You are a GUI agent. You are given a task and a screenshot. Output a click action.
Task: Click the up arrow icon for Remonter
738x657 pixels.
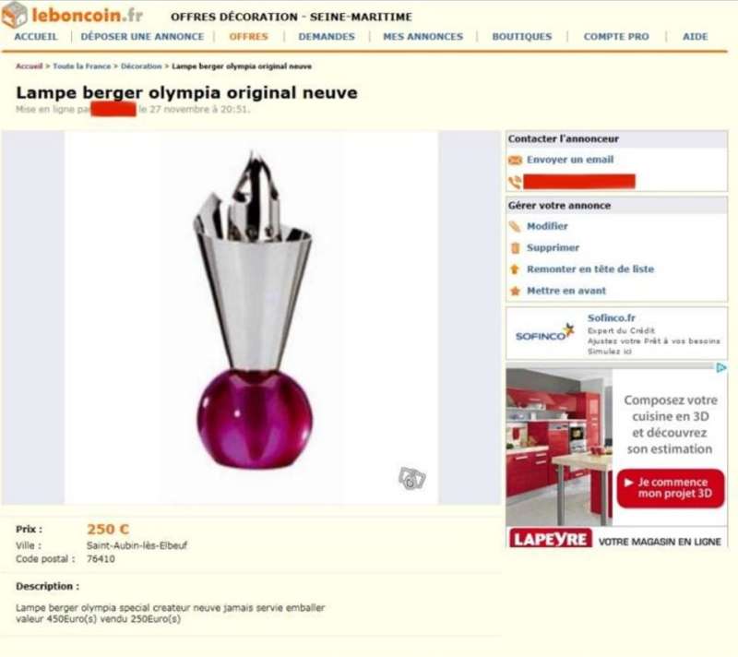pos(515,269)
